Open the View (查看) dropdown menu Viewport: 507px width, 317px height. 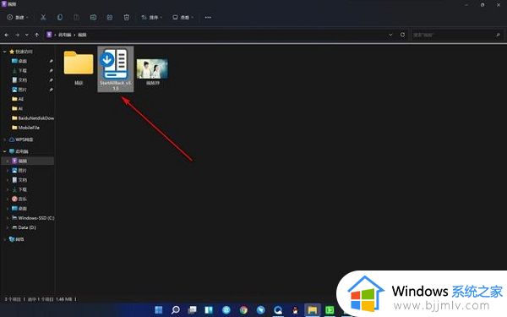coord(183,17)
